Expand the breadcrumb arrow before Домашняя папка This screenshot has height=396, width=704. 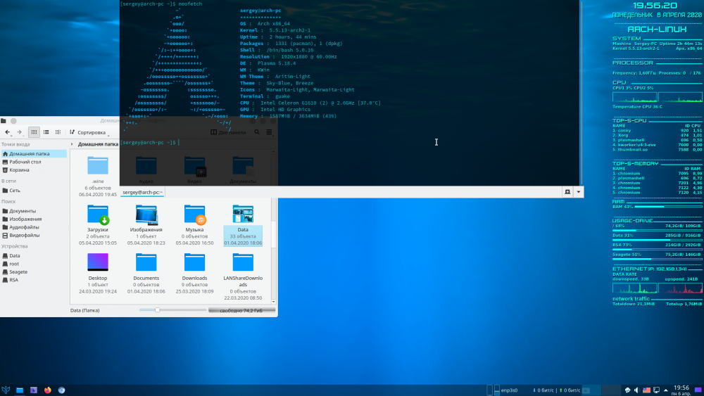[x=72, y=144]
